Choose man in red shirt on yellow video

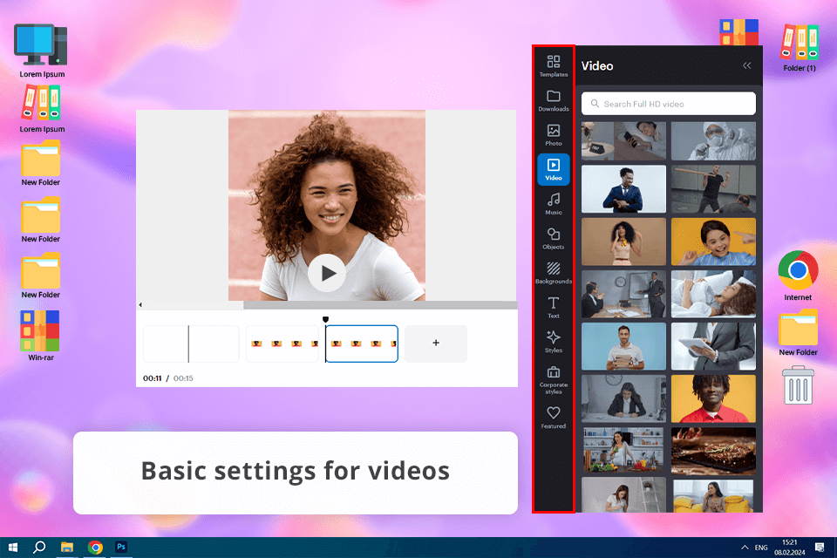pyautogui.click(x=713, y=398)
